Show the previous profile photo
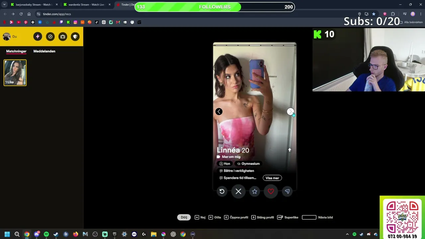The image size is (425, 239). [219, 112]
